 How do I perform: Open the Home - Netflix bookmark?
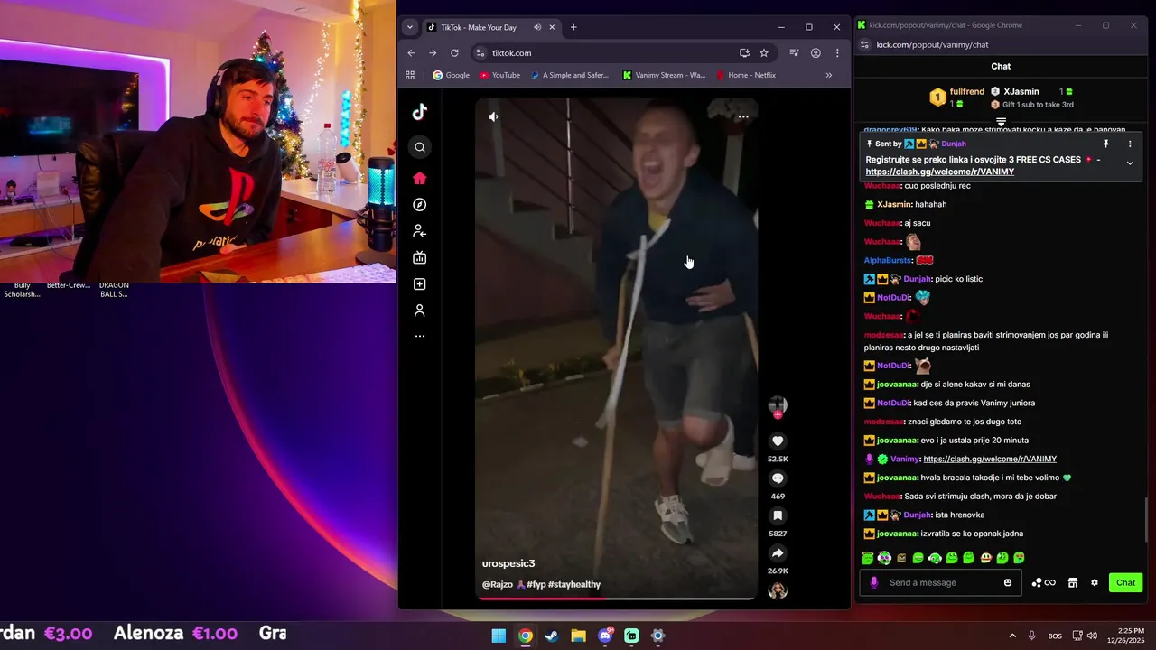746,76
